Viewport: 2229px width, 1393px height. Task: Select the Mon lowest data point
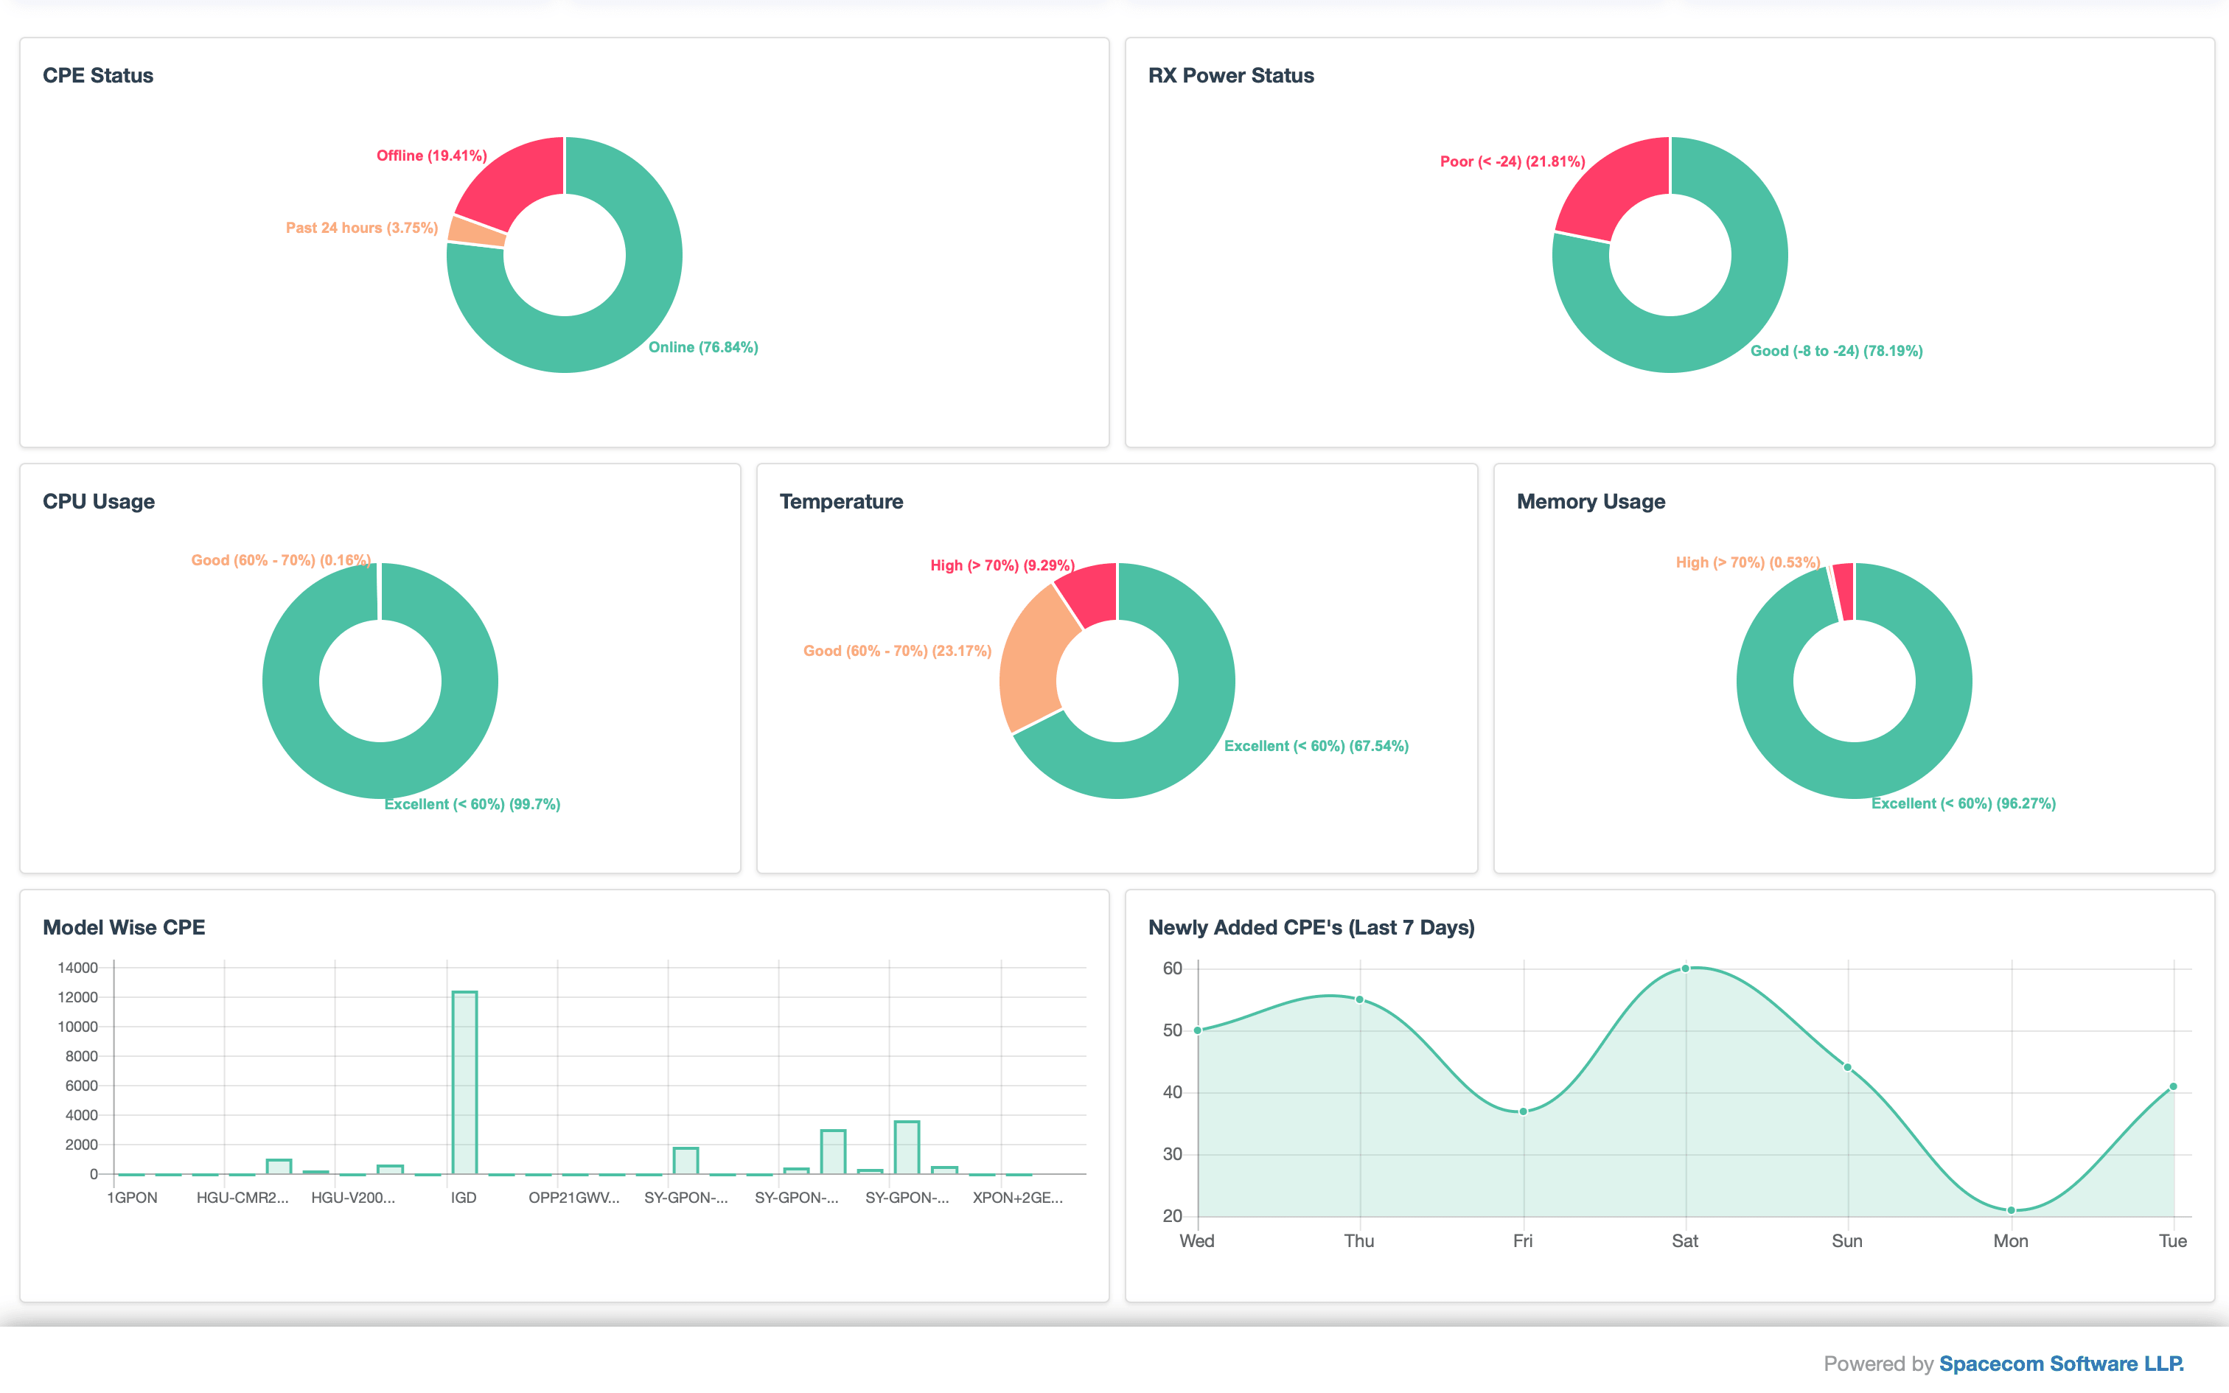click(2012, 1209)
